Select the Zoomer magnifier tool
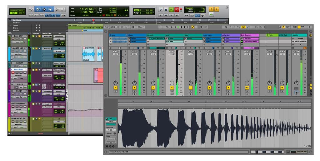Viewport: 320px width, 161px height. click(x=31, y=10)
